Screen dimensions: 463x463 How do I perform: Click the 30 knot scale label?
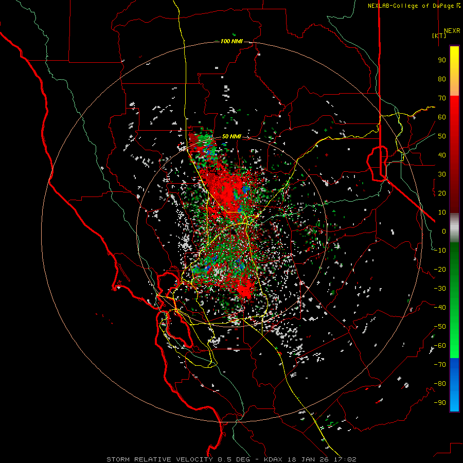click(x=442, y=174)
